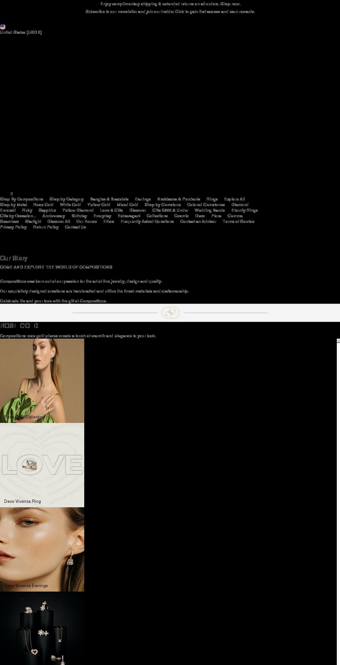This screenshot has height=665, width=340.
Task: Select Earrings in navigation
Action: [x=143, y=199]
